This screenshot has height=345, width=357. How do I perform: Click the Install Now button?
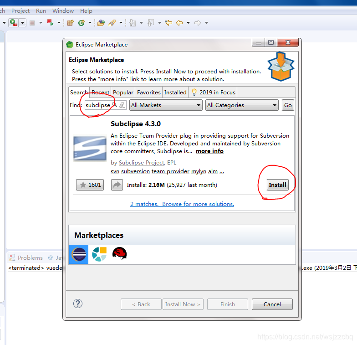tap(183, 304)
